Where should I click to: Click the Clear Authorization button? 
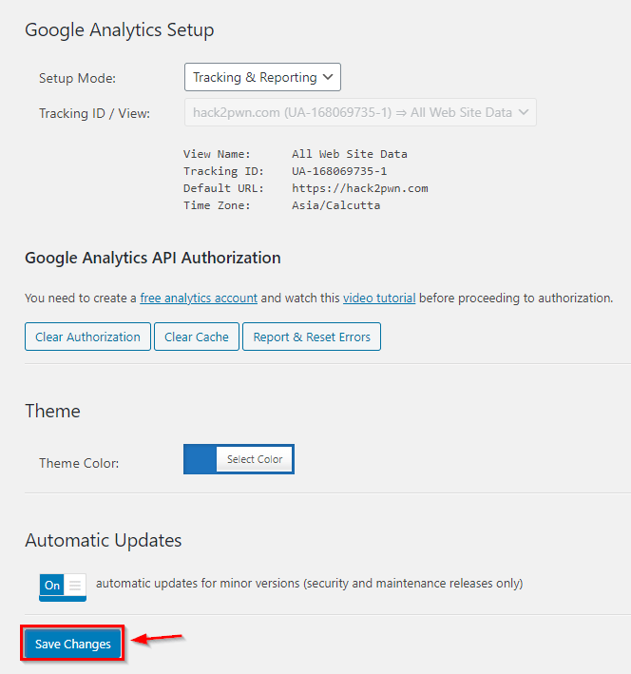pos(87,337)
